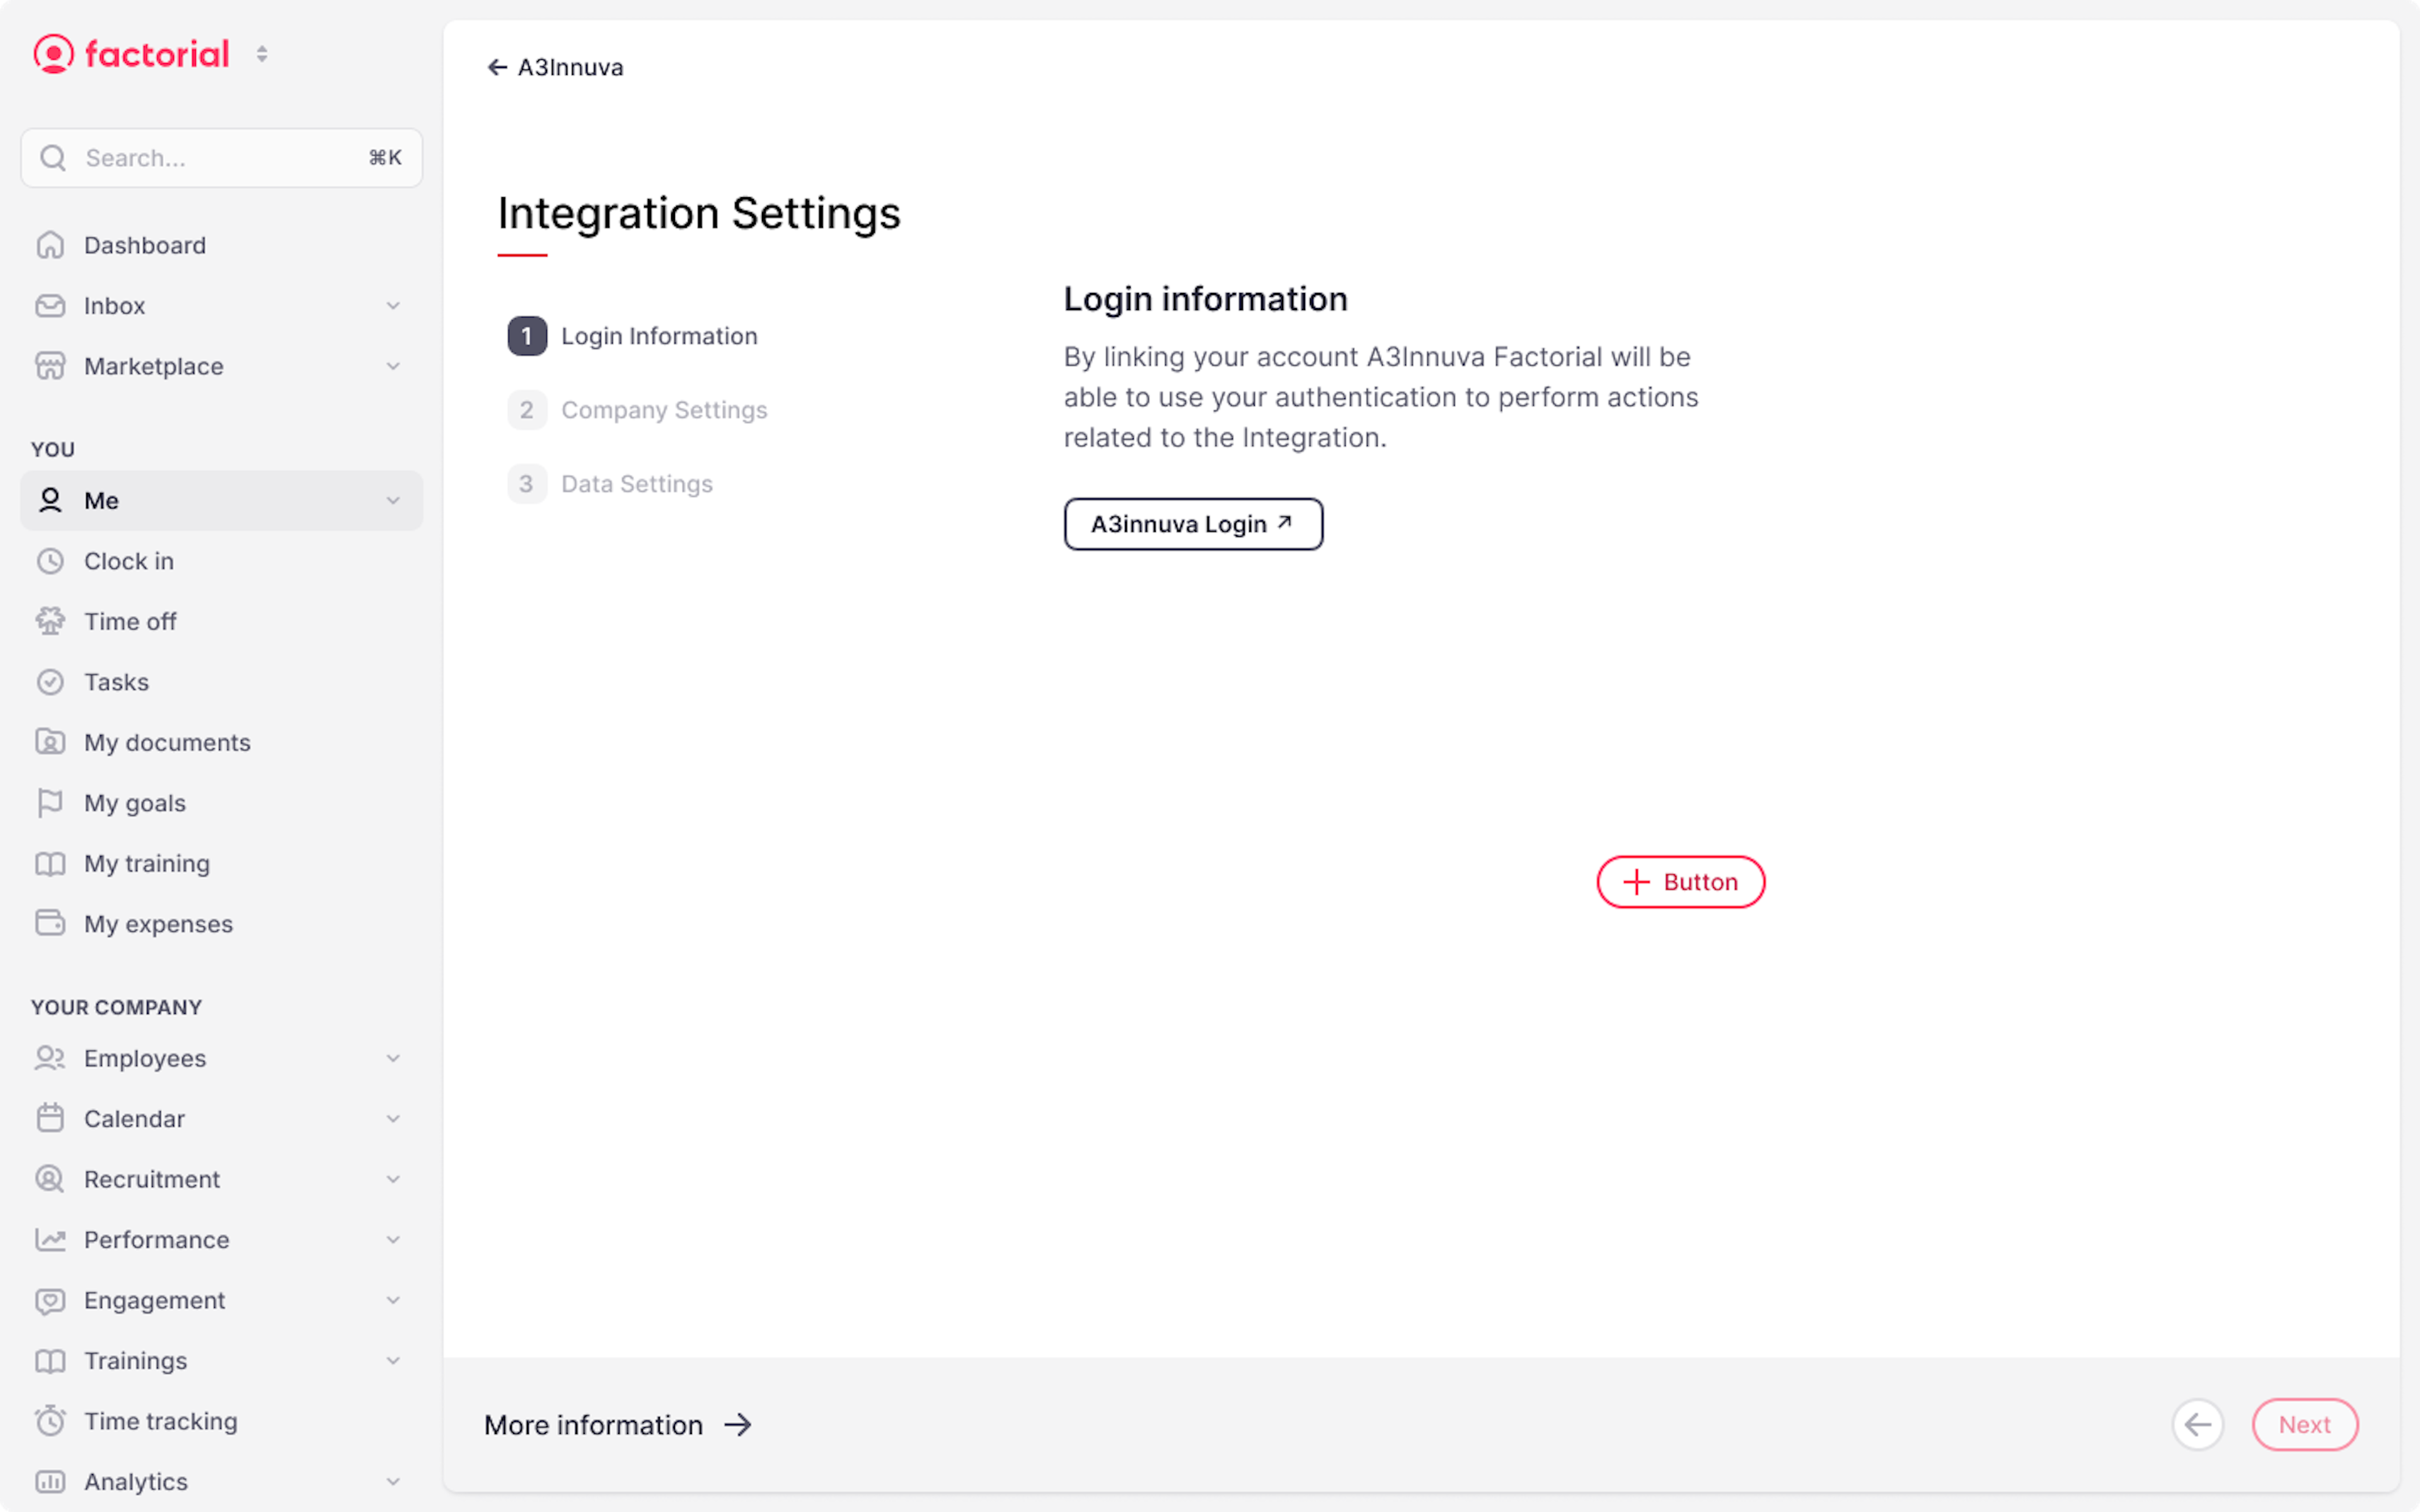Go back to A3Innuva
The width and height of the screenshot is (2420, 1512).
(555, 67)
